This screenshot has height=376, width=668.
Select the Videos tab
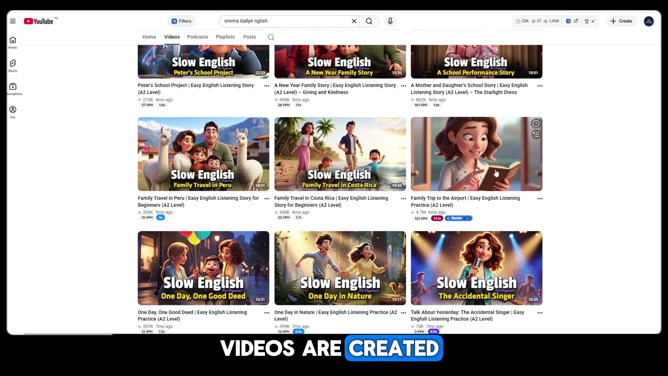pos(172,37)
